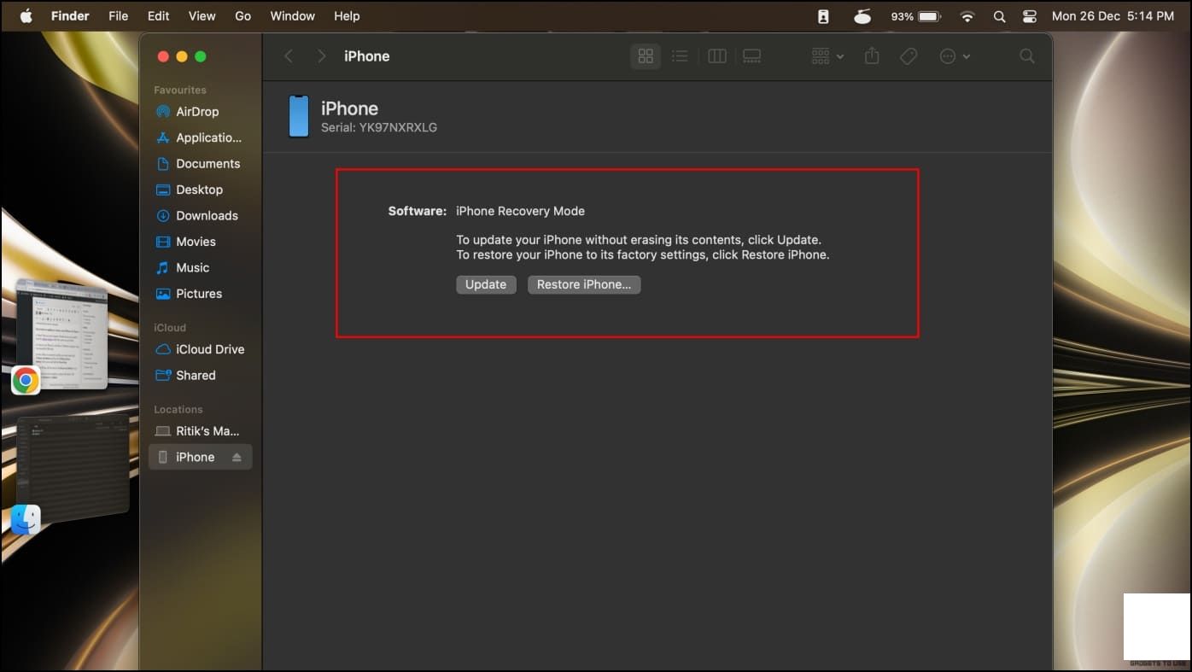Click the Finder icon in Stage Manager
Screen dimensions: 1192x672
[26, 519]
